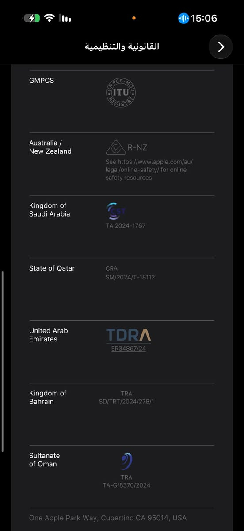Tap the Wi-Fi status icon
The height and width of the screenshot is (531, 244).
point(50,18)
